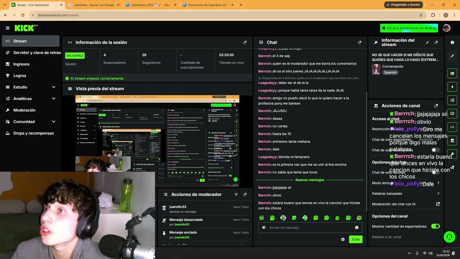Pop out the Información del stream panel
The height and width of the screenshot is (259, 460).
(436, 42)
